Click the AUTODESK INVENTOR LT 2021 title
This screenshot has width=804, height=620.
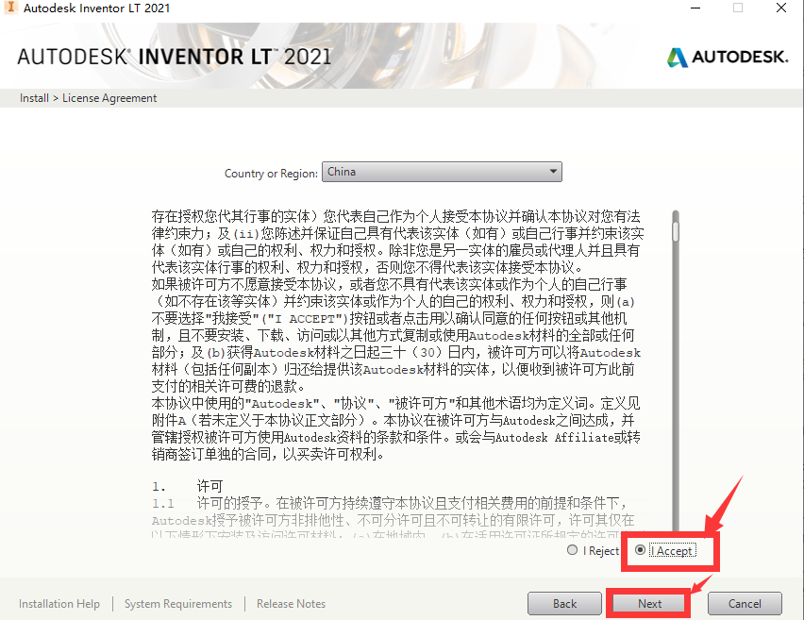click(x=175, y=57)
